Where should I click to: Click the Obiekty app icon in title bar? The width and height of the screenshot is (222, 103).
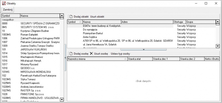point(4,3)
